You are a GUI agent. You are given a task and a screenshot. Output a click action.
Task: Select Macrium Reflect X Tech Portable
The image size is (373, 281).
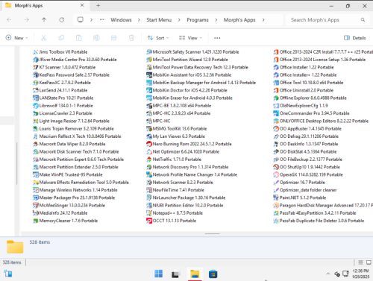pyautogui.click(x=77, y=136)
